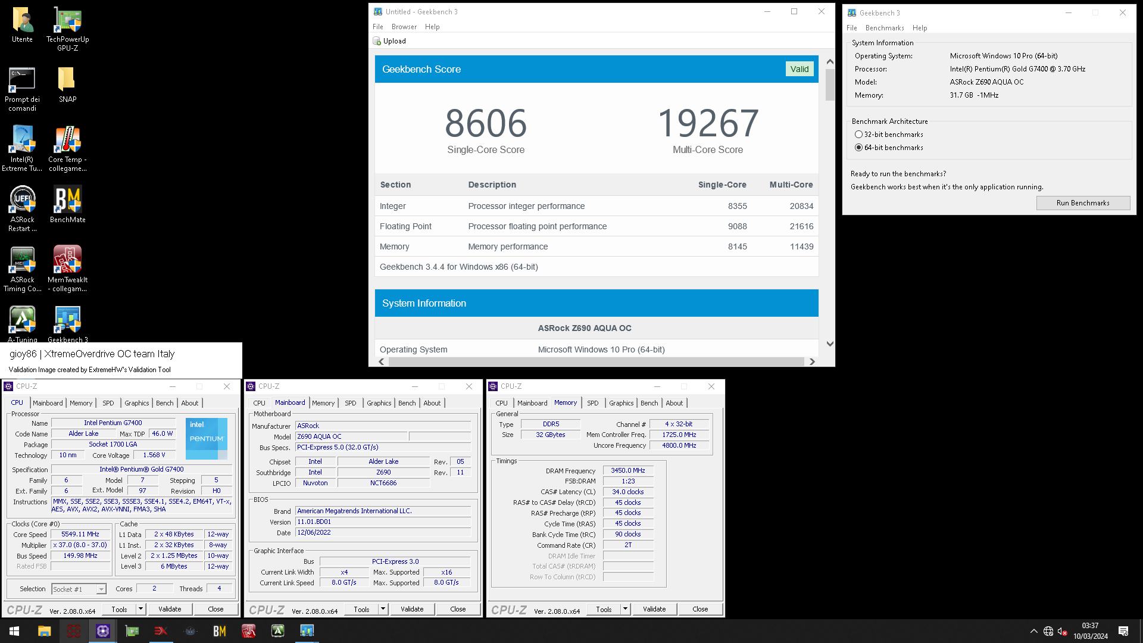Click horizontal scrollbar thumb in Geekbench results

596,361
